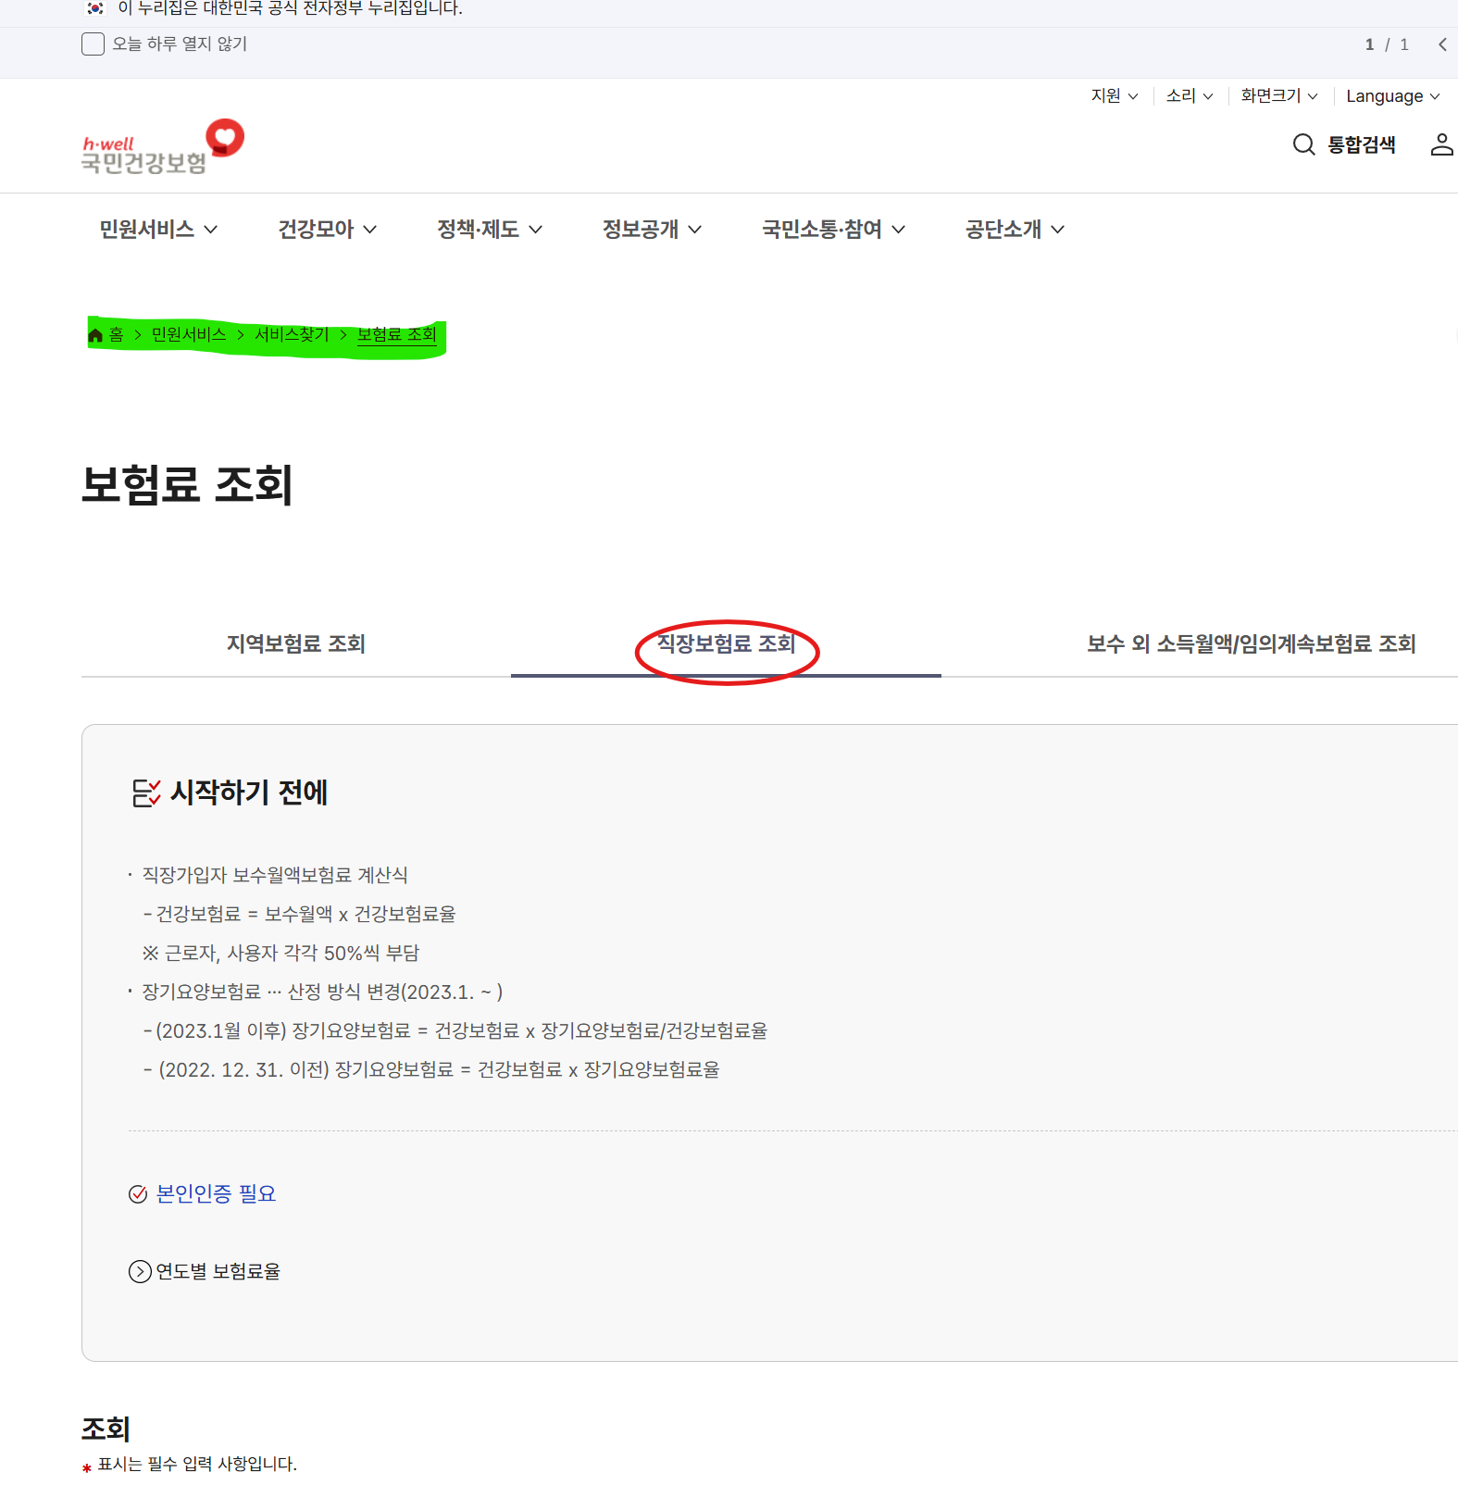Expand the 국민소통·참여 menu

(833, 230)
